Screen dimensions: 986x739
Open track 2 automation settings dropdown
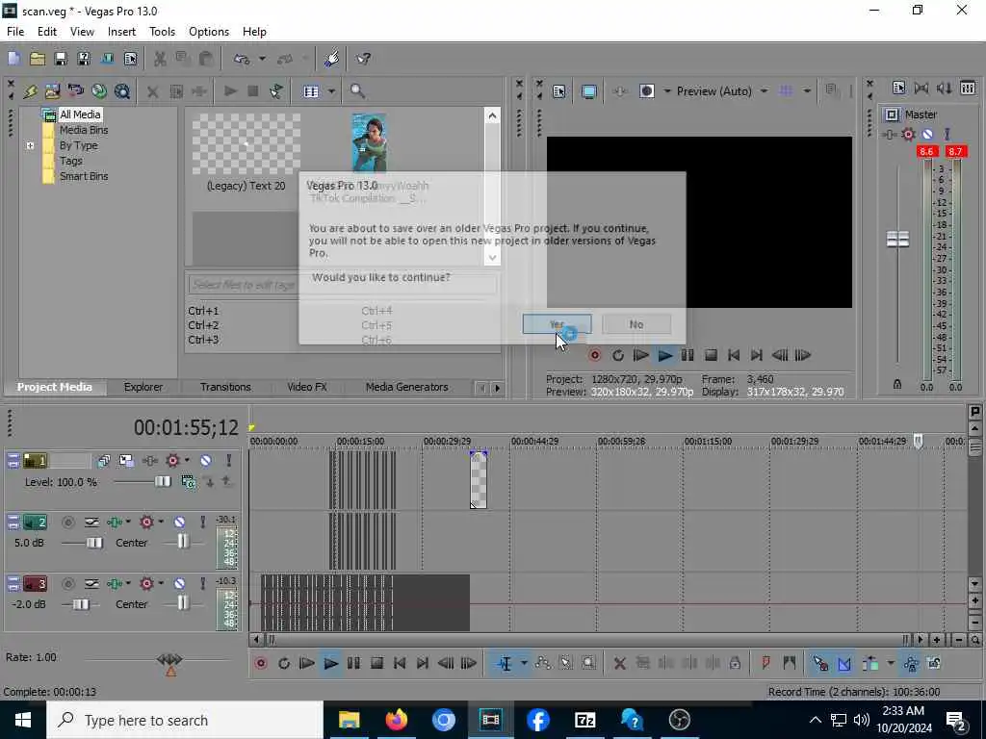pos(128,522)
